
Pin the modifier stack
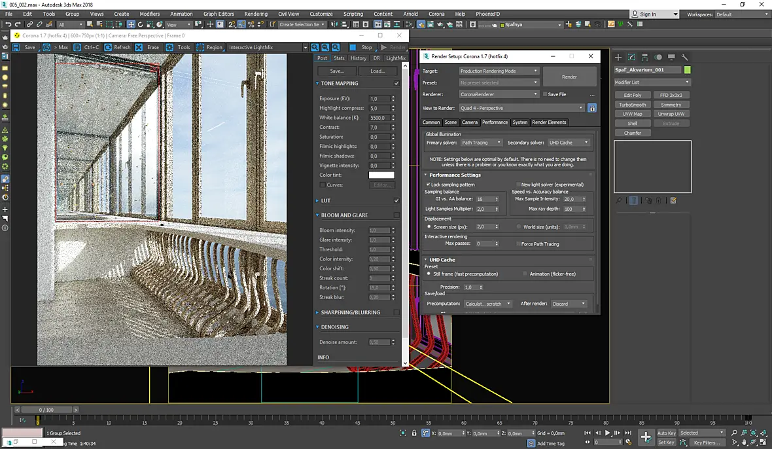619,200
